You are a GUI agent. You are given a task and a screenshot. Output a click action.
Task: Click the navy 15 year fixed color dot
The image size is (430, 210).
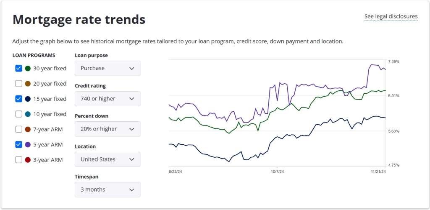point(28,99)
